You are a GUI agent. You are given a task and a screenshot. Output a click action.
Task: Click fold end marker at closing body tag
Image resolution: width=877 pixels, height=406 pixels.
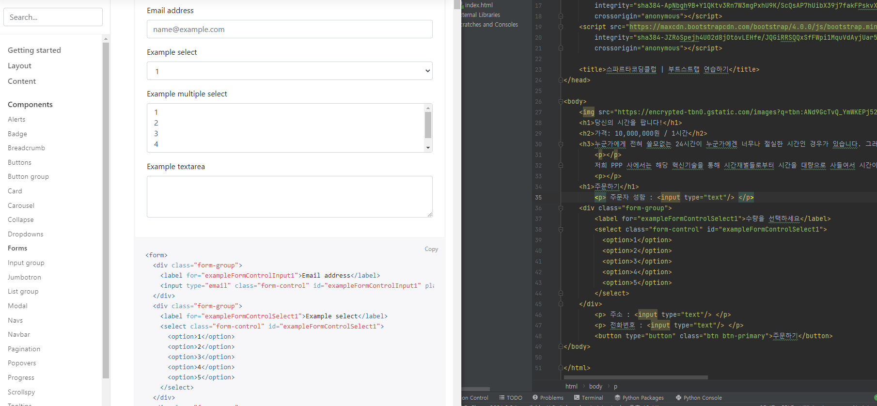(x=561, y=347)
